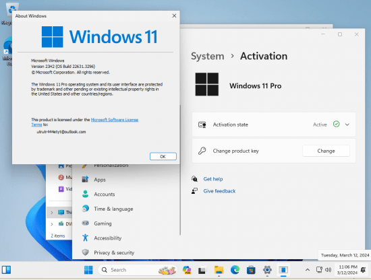Open Gaming in the Settings sidebar
The image size is (371, 280).
(103, 223)
